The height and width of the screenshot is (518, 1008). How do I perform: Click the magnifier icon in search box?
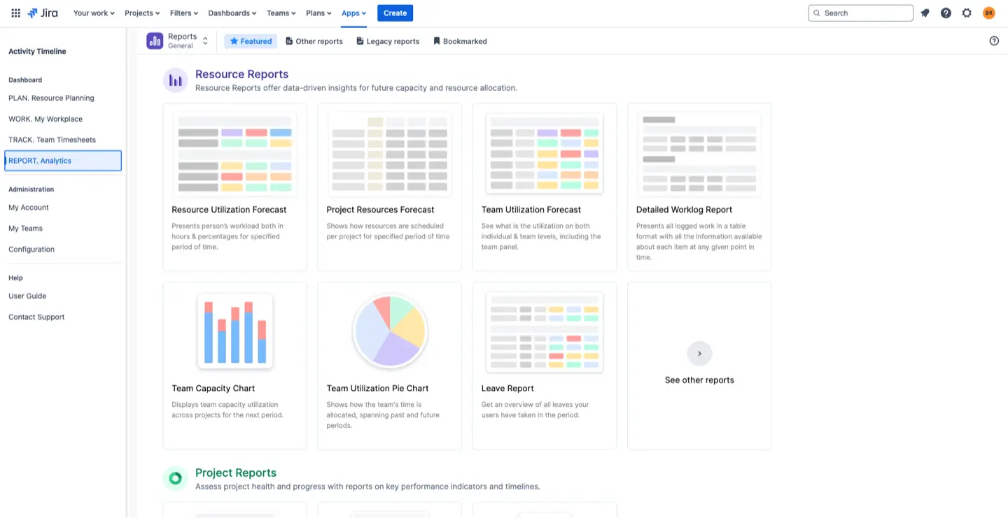(817, 13)
